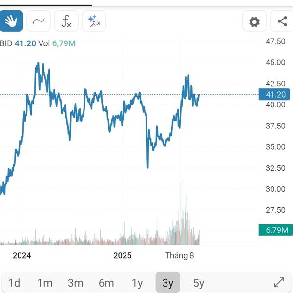Expand chart to fullscreen

pos(279,282)
